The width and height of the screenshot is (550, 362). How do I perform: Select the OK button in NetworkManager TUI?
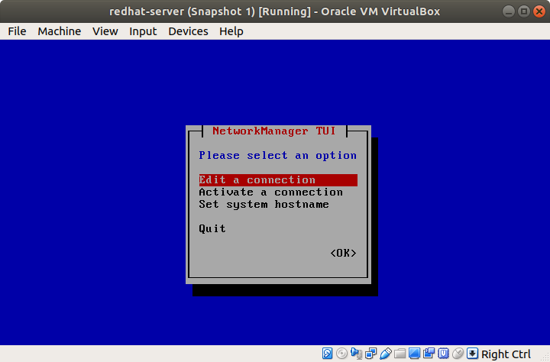click(x=343, y=253)
